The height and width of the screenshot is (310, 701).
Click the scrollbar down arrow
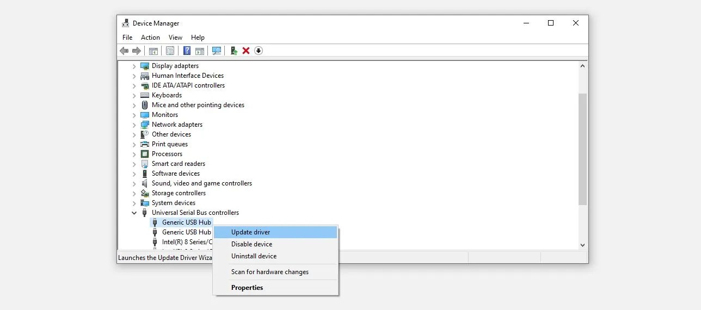pos(583,245)
